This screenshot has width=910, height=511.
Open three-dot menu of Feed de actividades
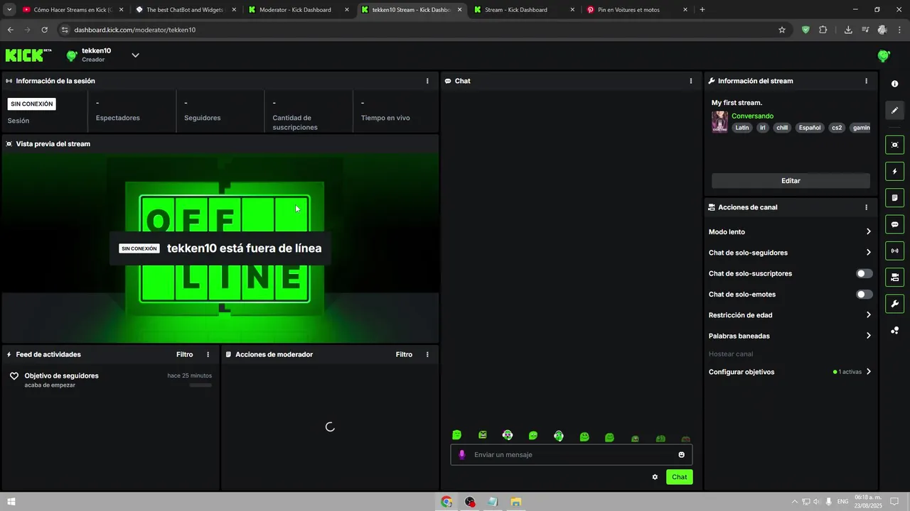tap(208, 354)
